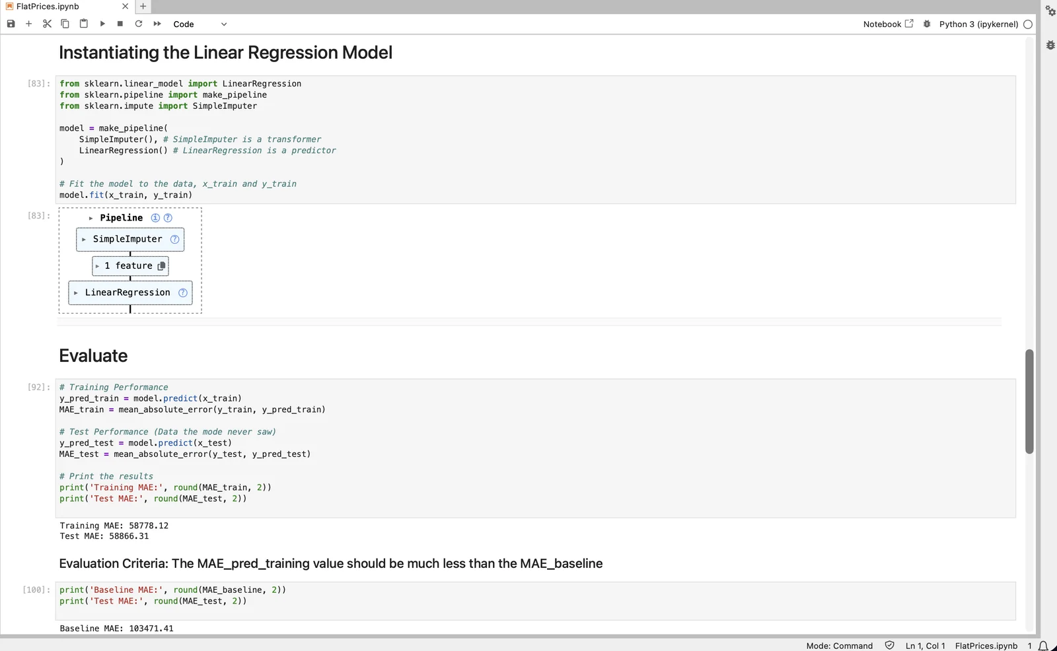Open in Notebook interface
The width and height of the screenshot is (1057, 651).
coord(888,24)
